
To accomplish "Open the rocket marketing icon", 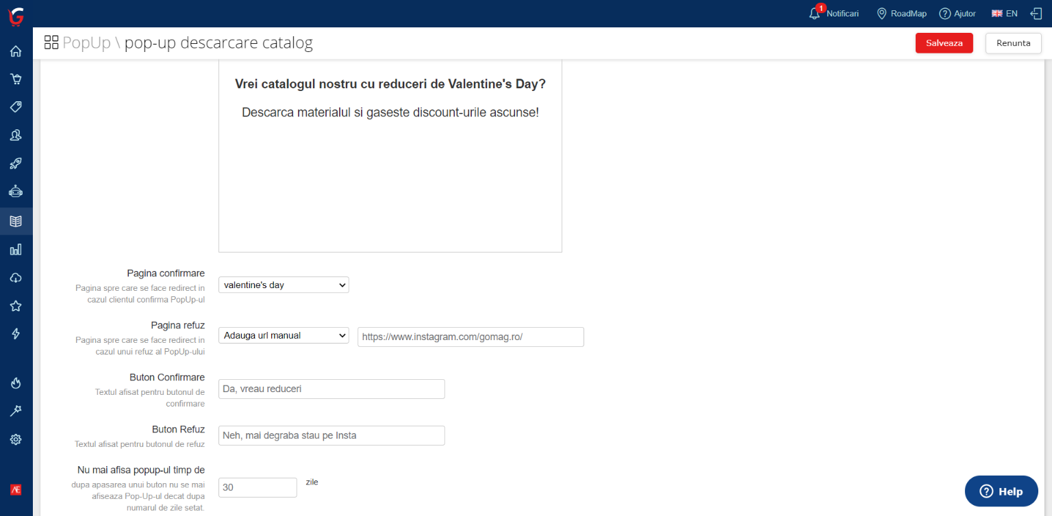I will click(16, 164).
